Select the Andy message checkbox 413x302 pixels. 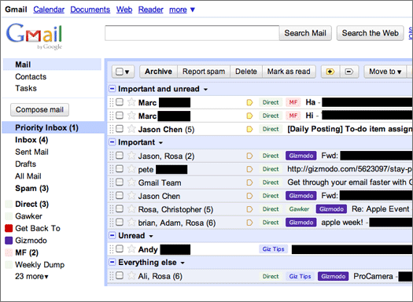pyautogui.click(x=120, y=249)
